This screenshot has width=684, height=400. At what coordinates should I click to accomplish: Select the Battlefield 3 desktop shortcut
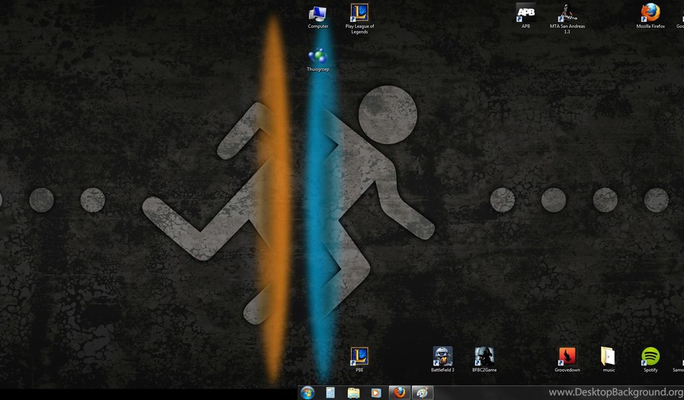(x=442, y=359)
